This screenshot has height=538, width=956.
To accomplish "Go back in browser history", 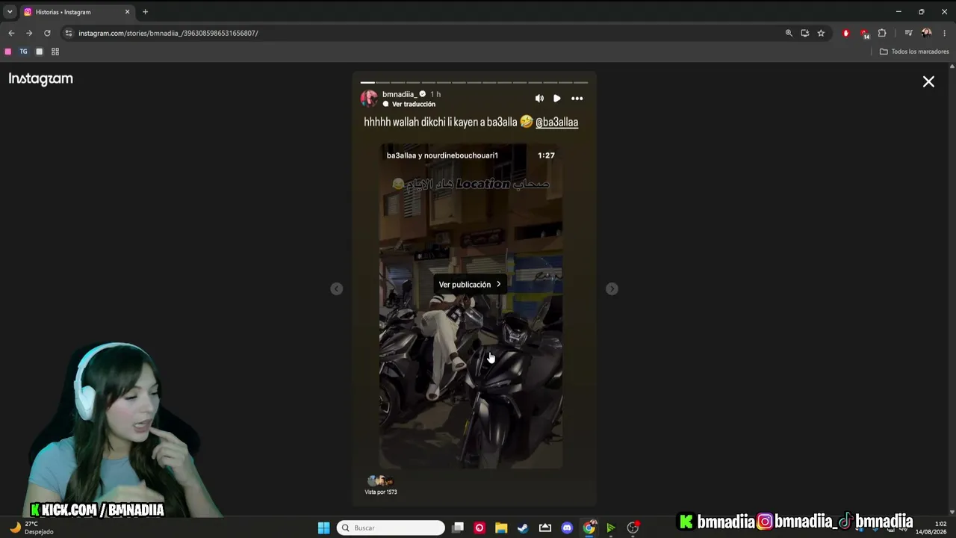I will pos(11,33).
